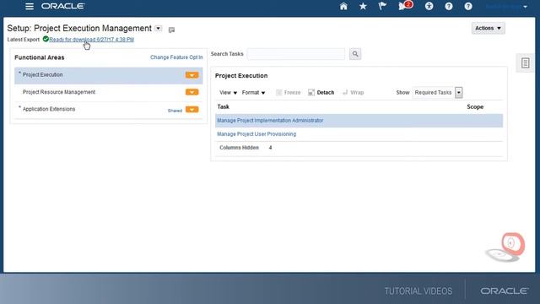
Task: Click the Oracle logo in header
Action: pos(63,6)
